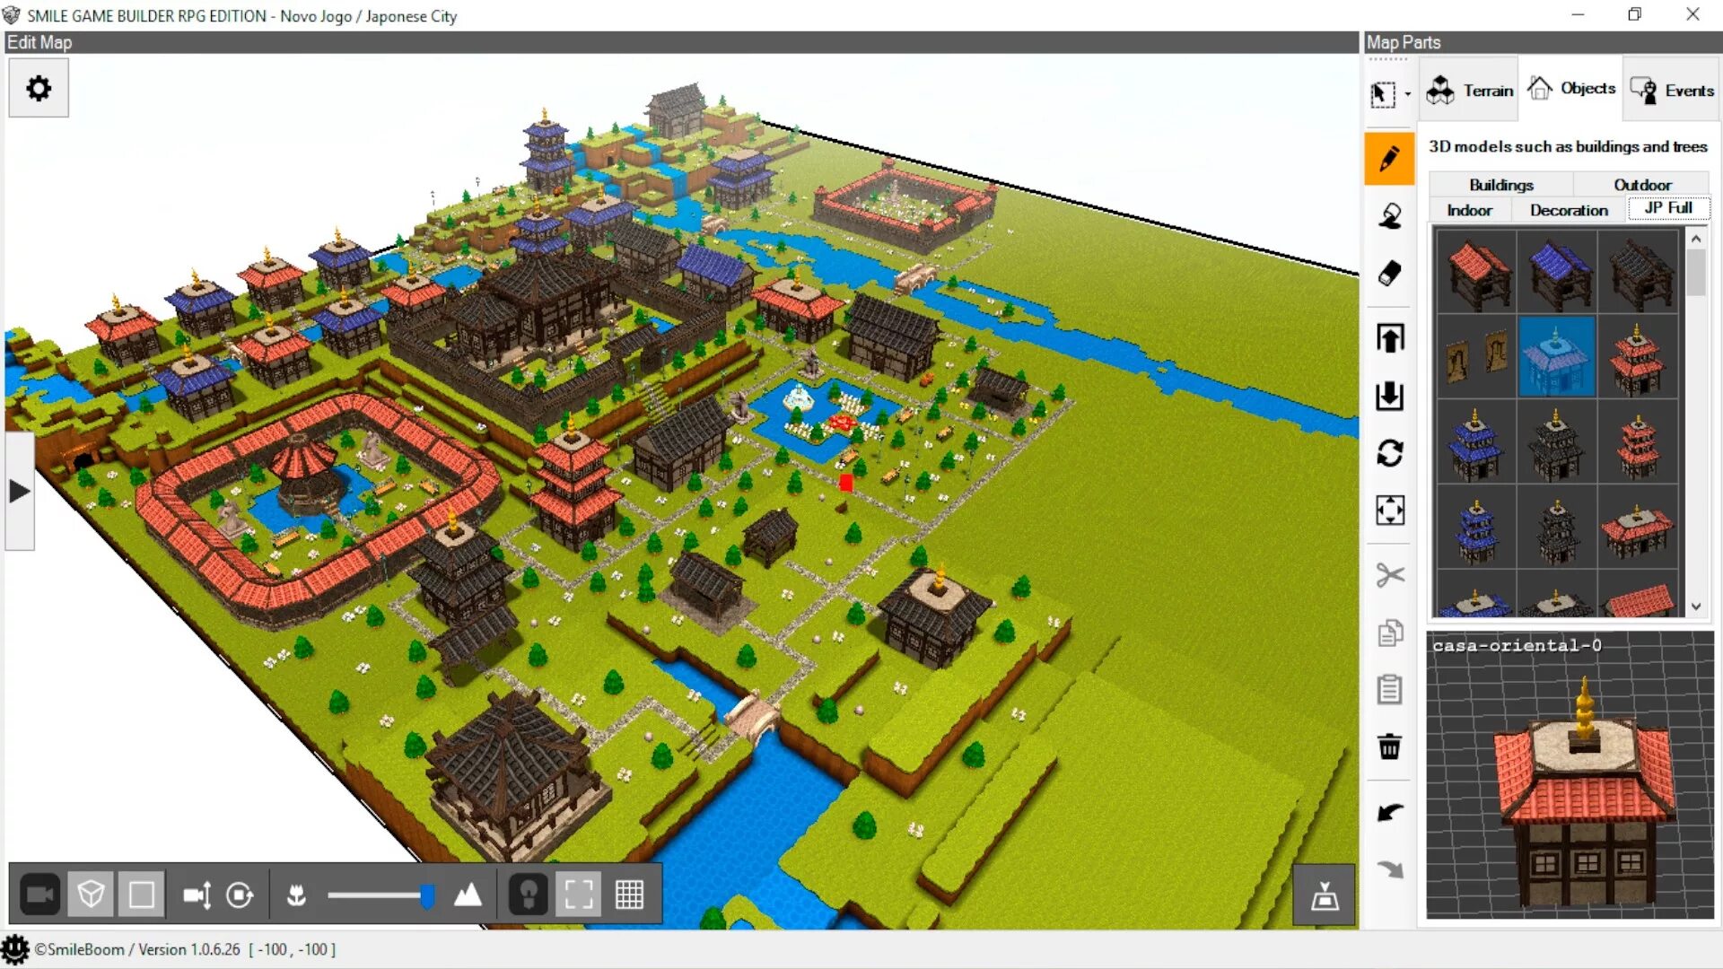Click the raise height up-arrow icon
The height and width of the screenshot is (969, 1723).
coord(1389,338)
